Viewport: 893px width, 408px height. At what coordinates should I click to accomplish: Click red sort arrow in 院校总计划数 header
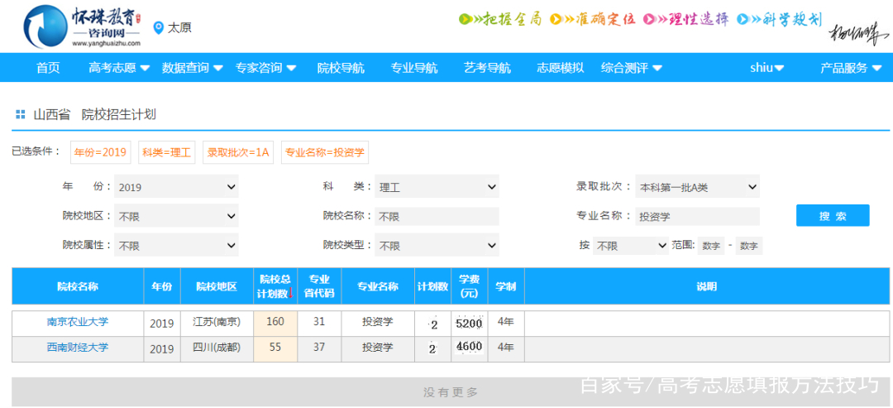tap(290, 293)
